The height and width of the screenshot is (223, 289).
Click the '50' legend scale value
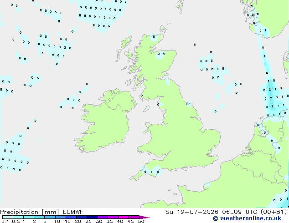click(x=141, y=221)
